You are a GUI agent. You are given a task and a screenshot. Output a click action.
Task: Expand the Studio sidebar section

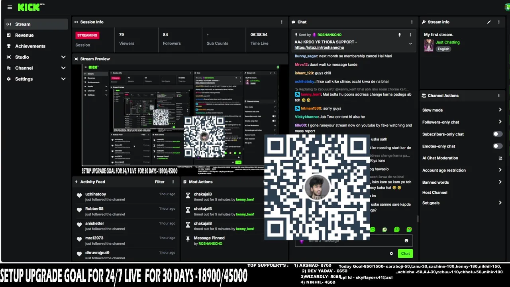(x=63, y=57)
